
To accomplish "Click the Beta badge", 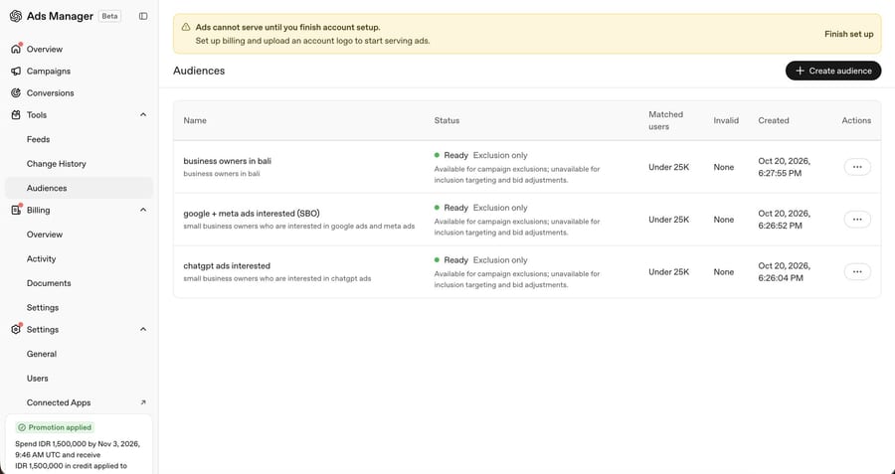I will click(x=109, y=16).
